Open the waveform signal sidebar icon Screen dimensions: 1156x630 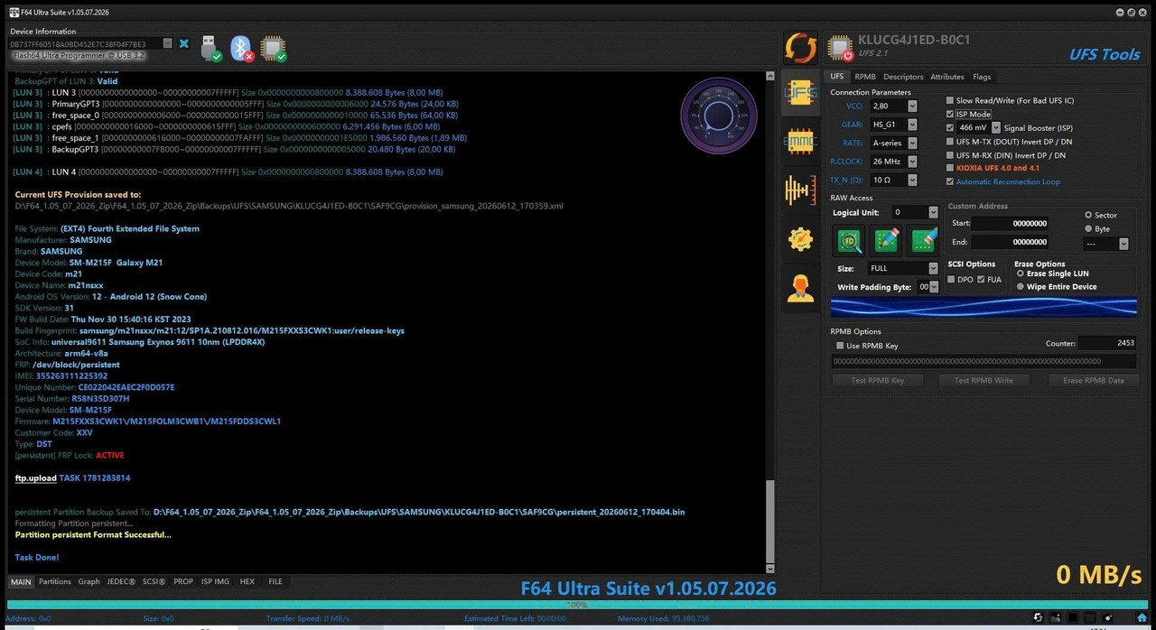(x=800, y=190)
